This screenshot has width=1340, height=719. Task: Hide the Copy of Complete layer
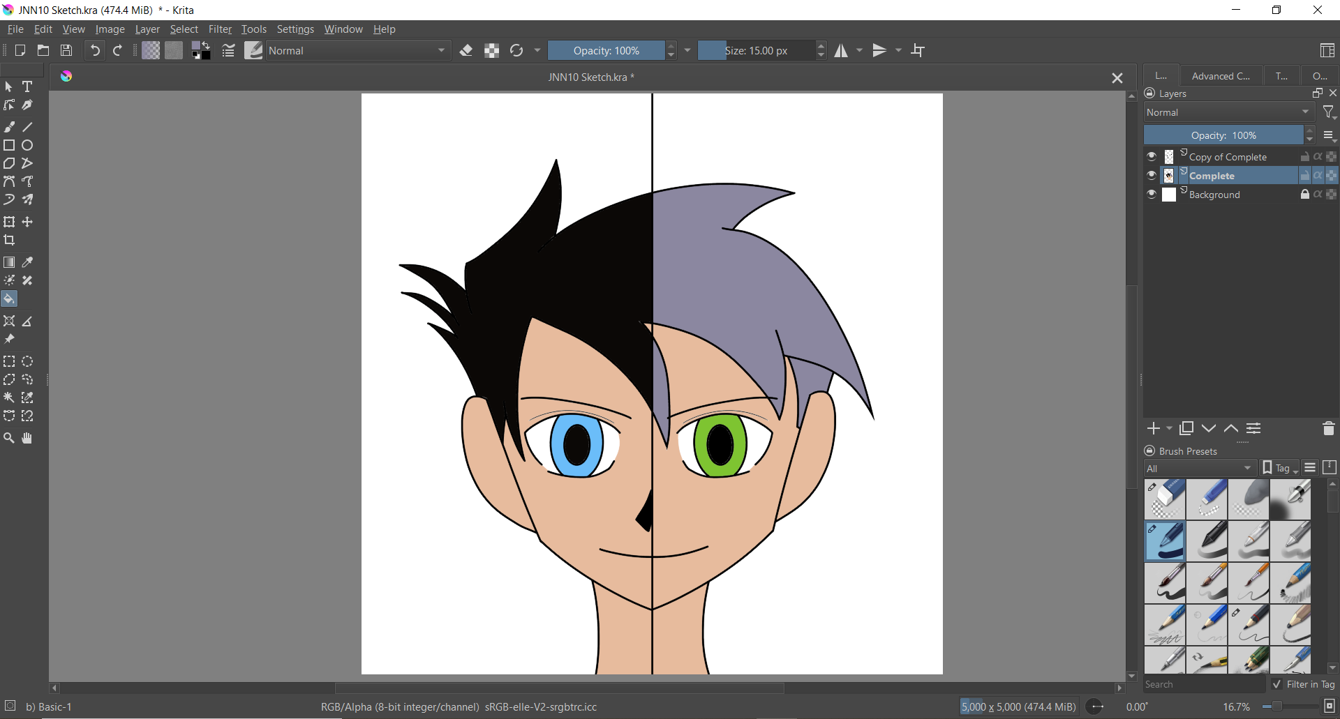[x=1152, y=157]
